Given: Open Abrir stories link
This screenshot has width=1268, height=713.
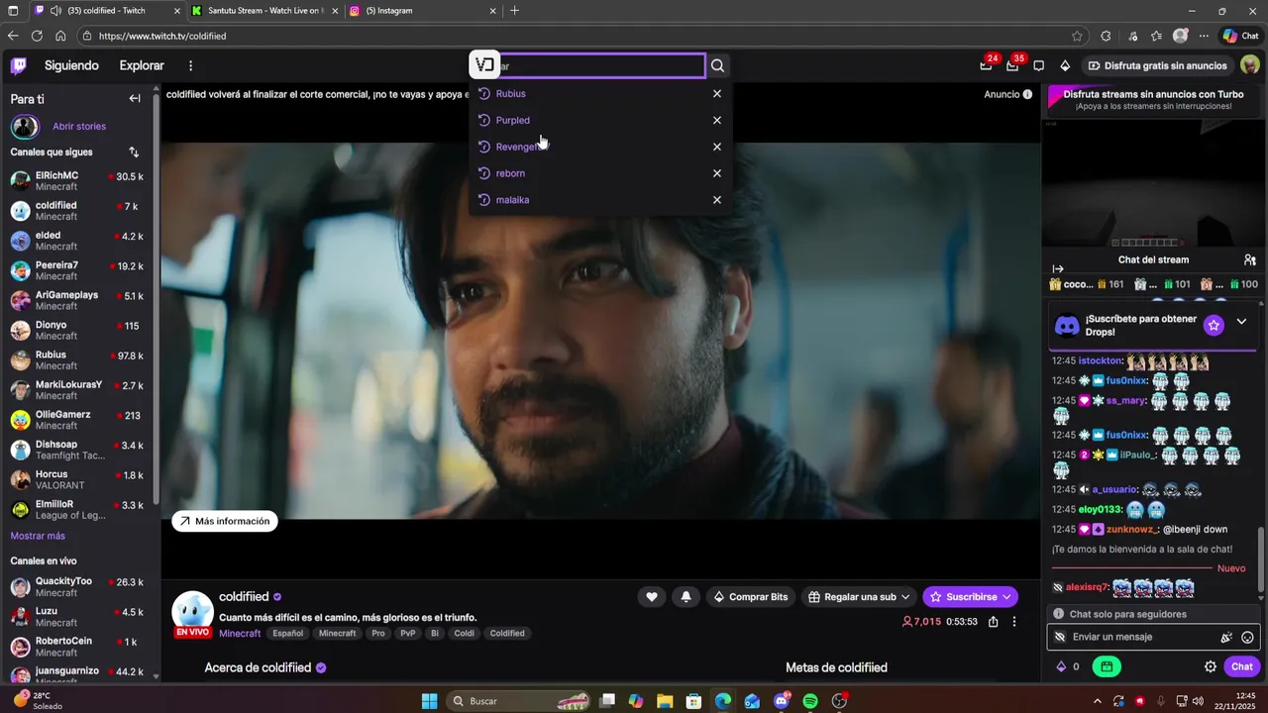Looking at the screenshot, I should coord(79,126).
